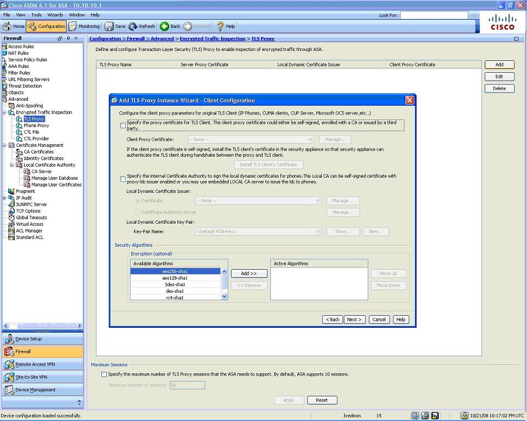
Task: Click firewall tree horizontal scrollbar right arrow
Action: pyautogui.click(x=79, y=326)
